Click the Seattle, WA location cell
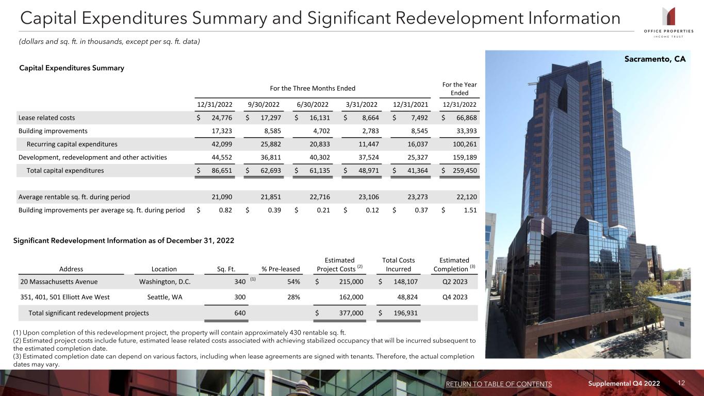 coord(164,297)
